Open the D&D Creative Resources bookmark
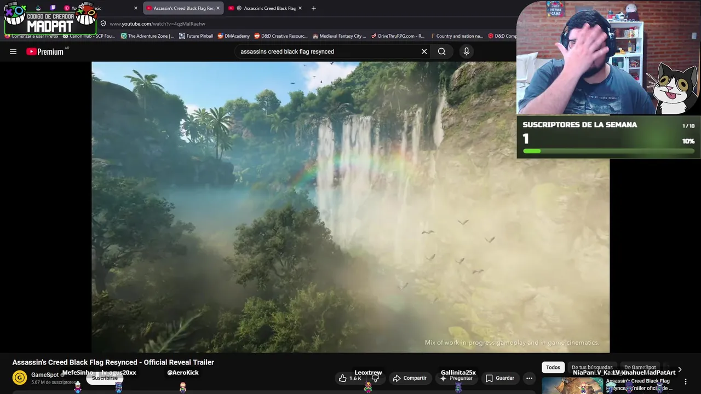The width and height of the screenshot is (701, 394). [x=280, y=36]
